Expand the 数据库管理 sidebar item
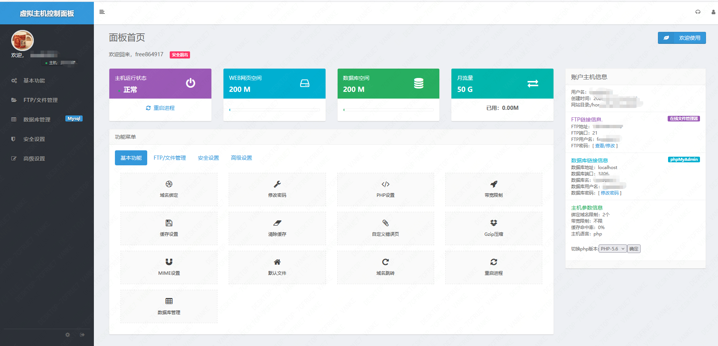 [37, 120]
